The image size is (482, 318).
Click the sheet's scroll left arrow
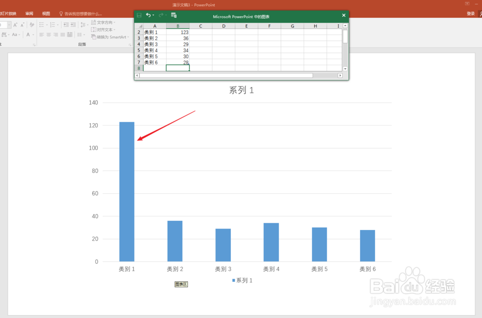[137, 75]
